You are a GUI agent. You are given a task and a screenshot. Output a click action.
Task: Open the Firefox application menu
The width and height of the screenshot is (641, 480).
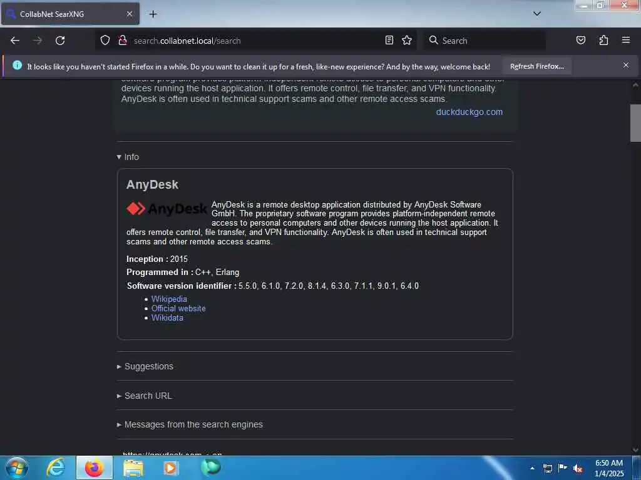pos(626,40)
